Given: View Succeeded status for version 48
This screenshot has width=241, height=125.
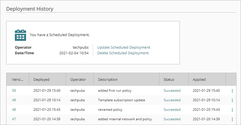Looking at the screenshot, I should pos(172,109).
